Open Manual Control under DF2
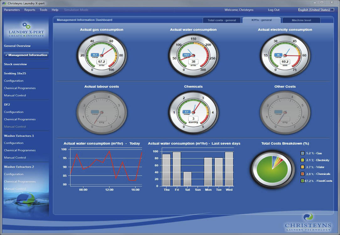This screenshot has width=340, height=235. coord(15,127)
